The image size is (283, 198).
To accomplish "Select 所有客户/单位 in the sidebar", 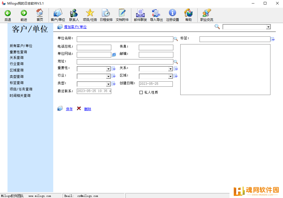I will (21, 46).
